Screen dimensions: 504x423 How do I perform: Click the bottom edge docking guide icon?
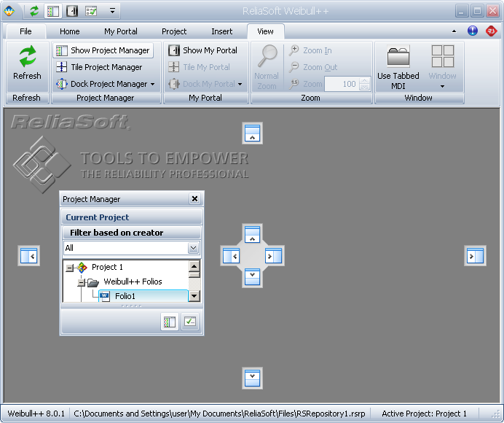tap(252, 378)
